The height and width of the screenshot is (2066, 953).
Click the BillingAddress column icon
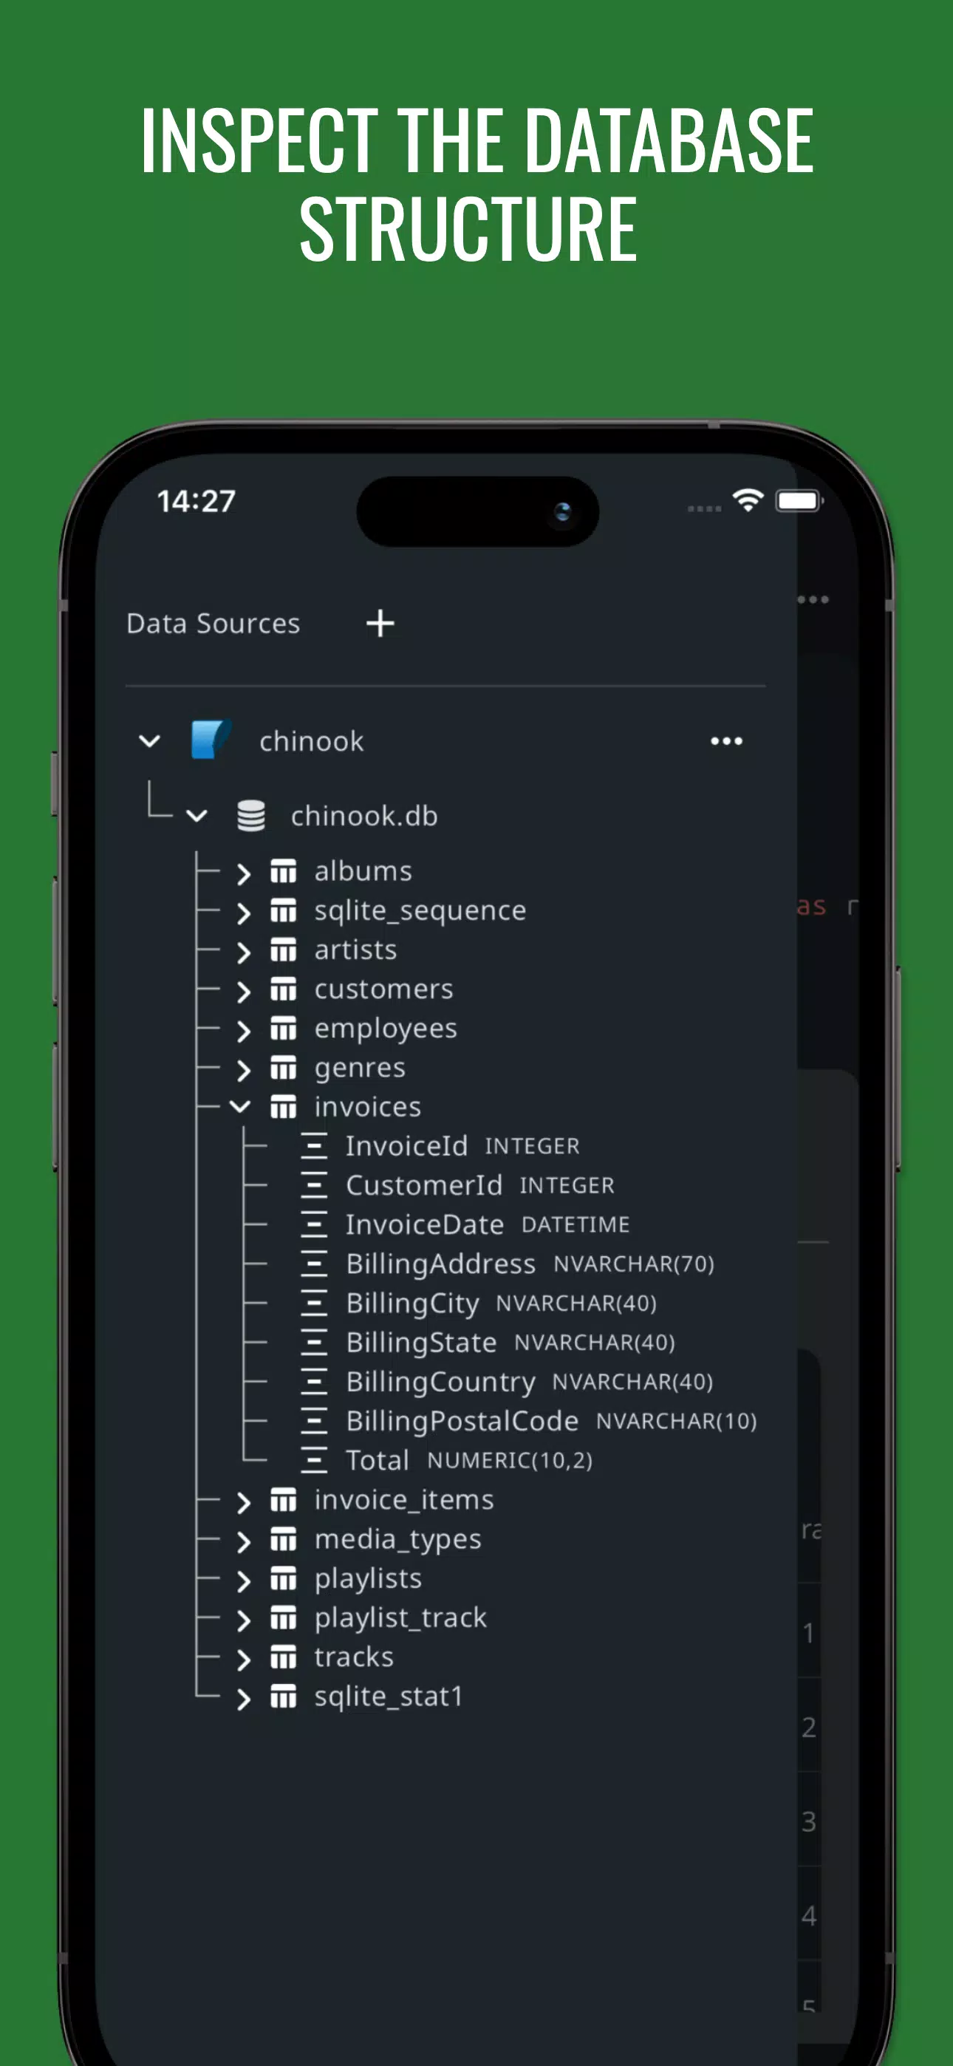315,1264
